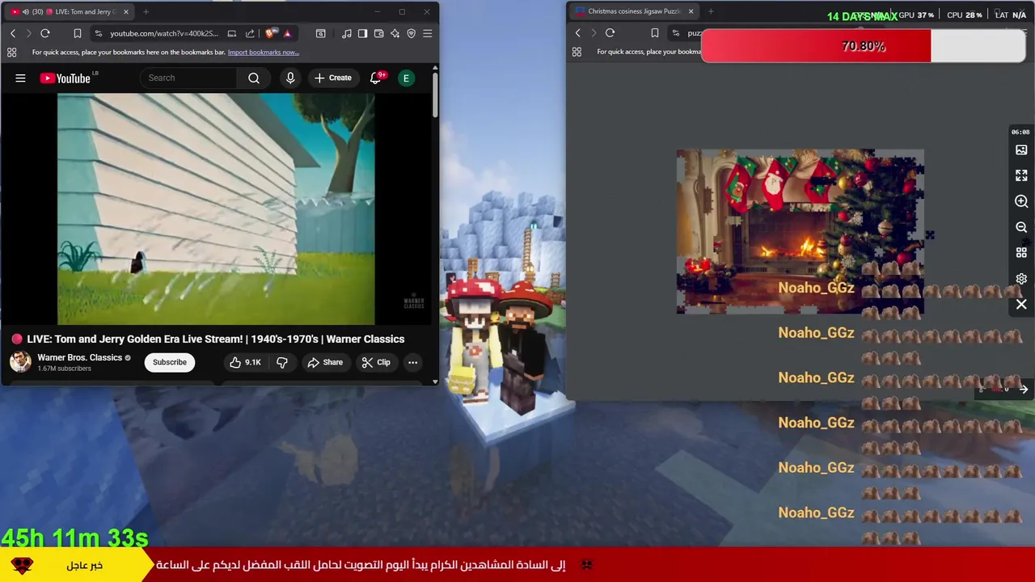1035x582 pixels.
Task: Open more actions three-dot menu
Action: (412, 362)
